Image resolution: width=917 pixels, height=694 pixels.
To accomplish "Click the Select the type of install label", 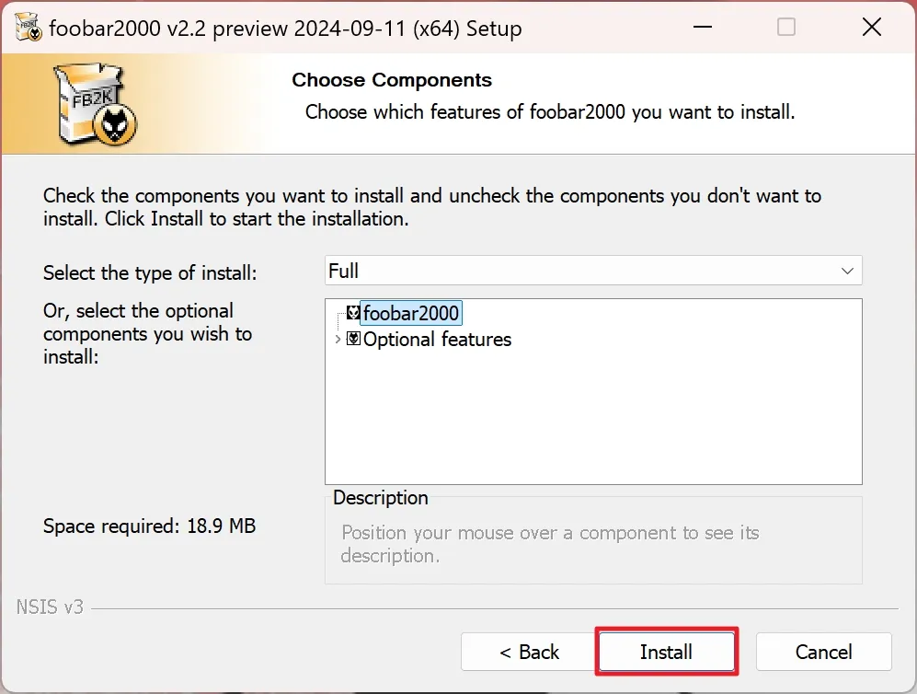I will [150, 272].
